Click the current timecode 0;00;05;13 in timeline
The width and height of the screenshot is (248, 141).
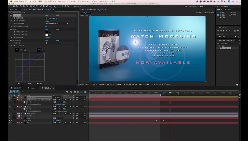pyautogui.click(x=14, y=91)
